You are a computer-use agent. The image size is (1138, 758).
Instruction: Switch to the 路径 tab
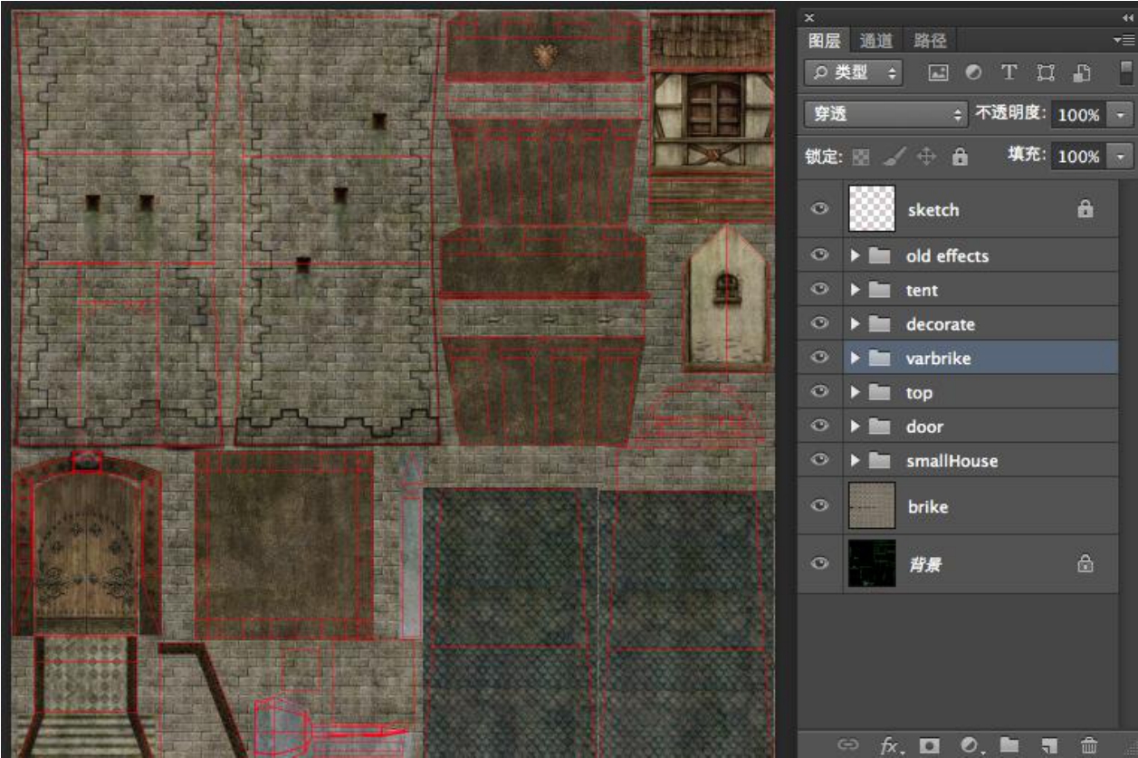coord(930,40)
